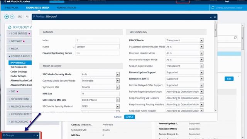The height and width of the screenshot is (139, 247).
Task: Click the page scrollbar on far right
Action: [x=243, y=38]
